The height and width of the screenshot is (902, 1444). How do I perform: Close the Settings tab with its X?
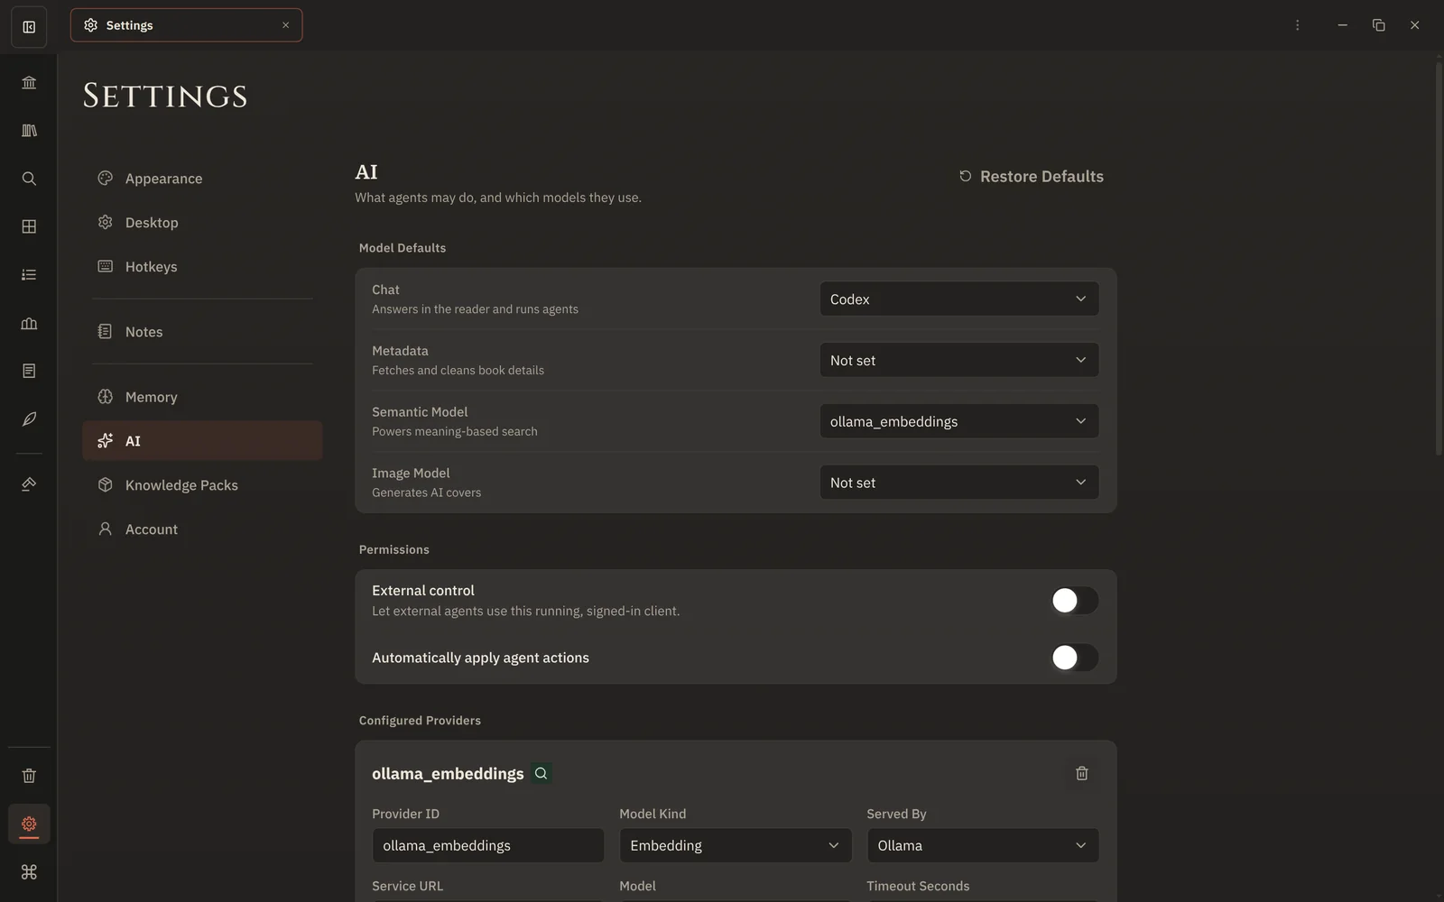tap(285, 25)
